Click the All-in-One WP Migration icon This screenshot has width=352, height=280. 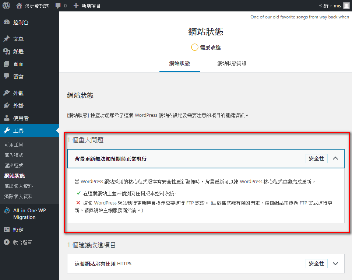pos(7,211)
